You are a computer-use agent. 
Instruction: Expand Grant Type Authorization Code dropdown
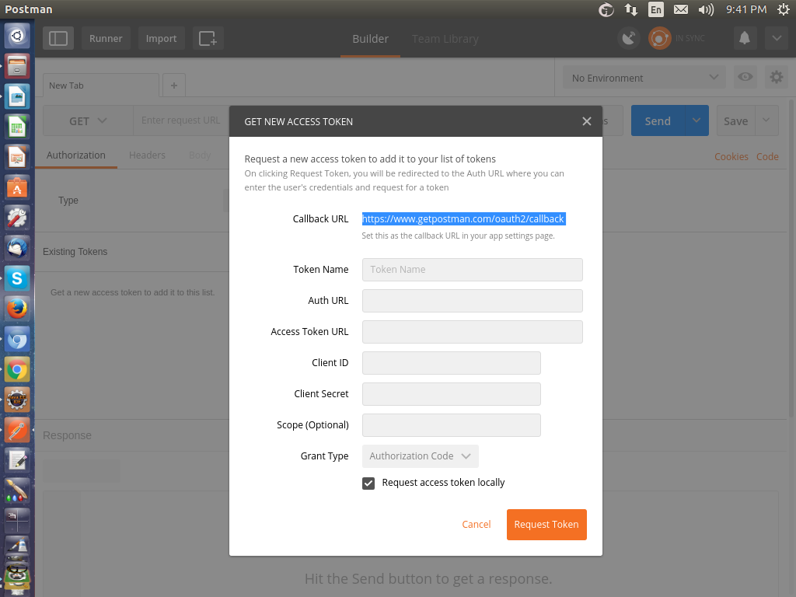(x=421, y=456)
